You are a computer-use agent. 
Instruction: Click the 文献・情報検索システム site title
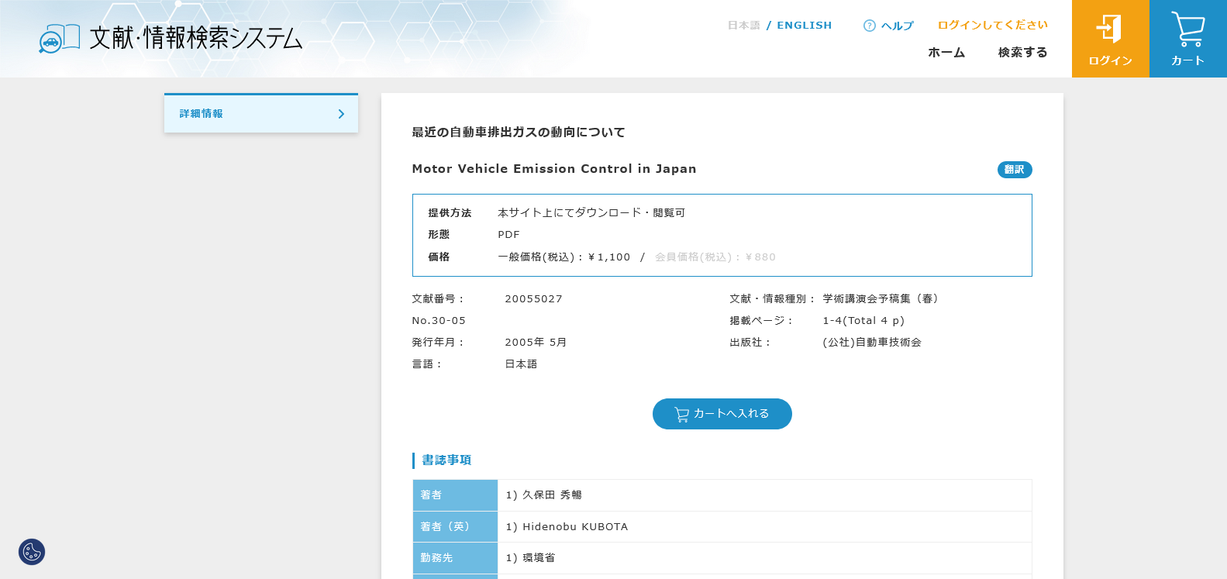click(x=195, y=38)
